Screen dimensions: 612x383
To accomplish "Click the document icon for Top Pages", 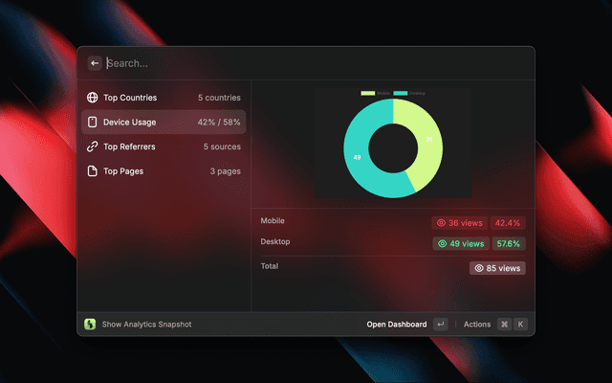I will coord(93,171).
